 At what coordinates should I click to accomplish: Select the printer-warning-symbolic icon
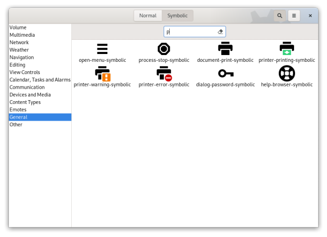(102, 73)
